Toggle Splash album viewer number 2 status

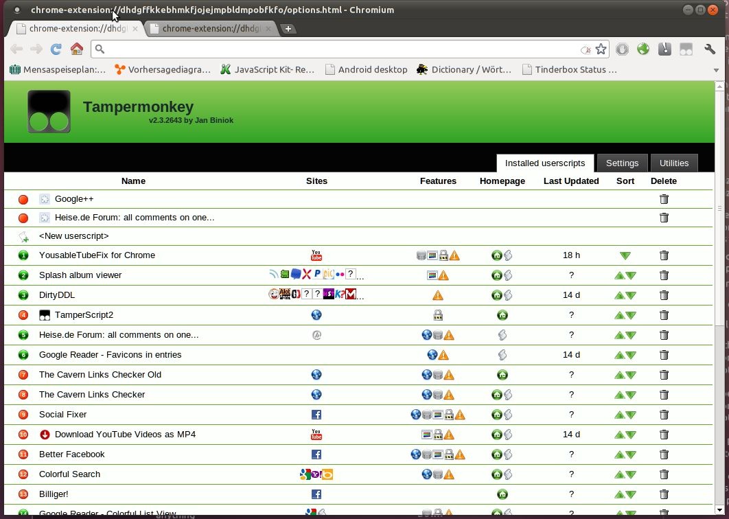(x=23, y=275)
